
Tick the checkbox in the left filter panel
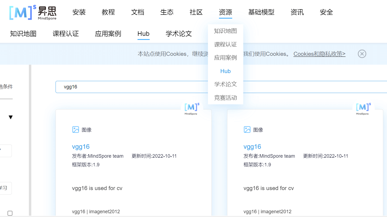(10, 213)
